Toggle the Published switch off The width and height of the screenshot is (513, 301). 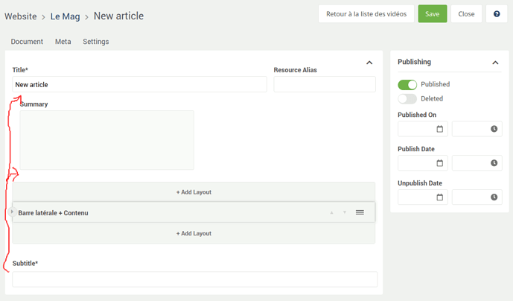pyautogui.click(x=407, y=84)
